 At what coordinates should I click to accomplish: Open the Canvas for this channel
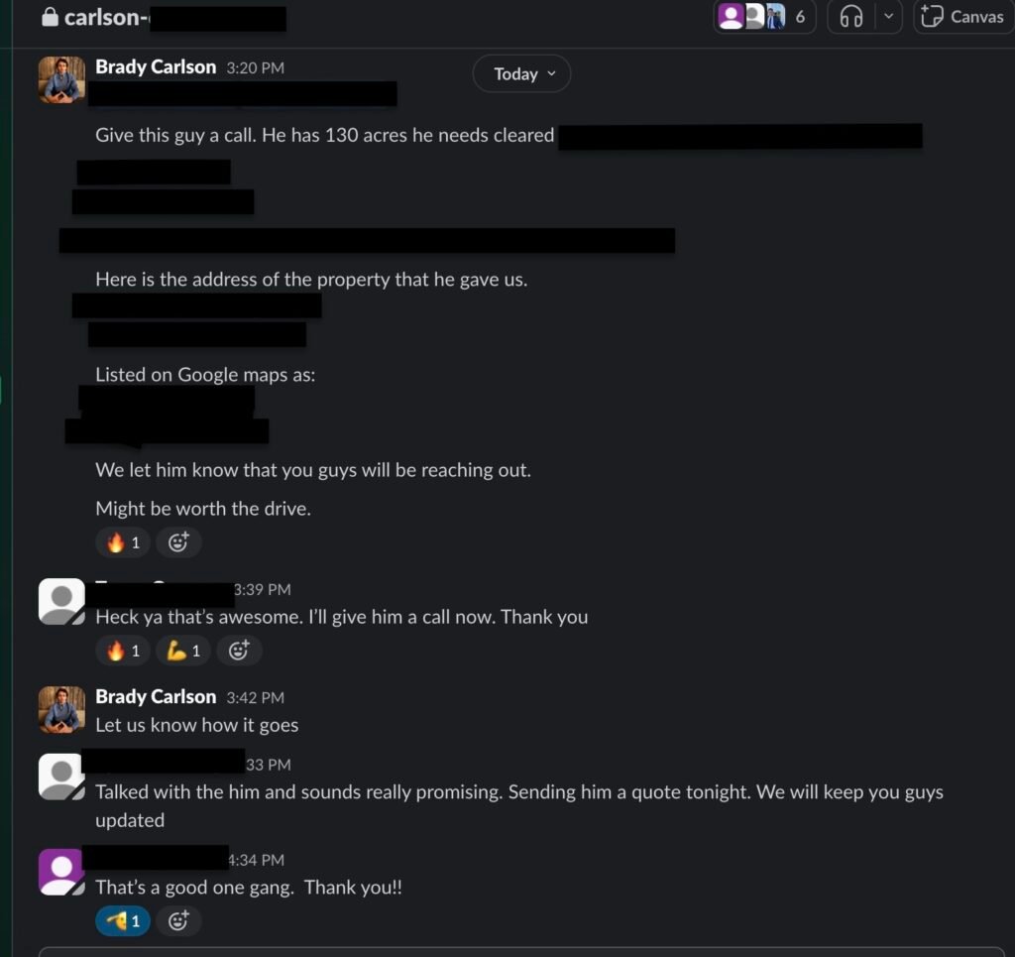[963, 16]
